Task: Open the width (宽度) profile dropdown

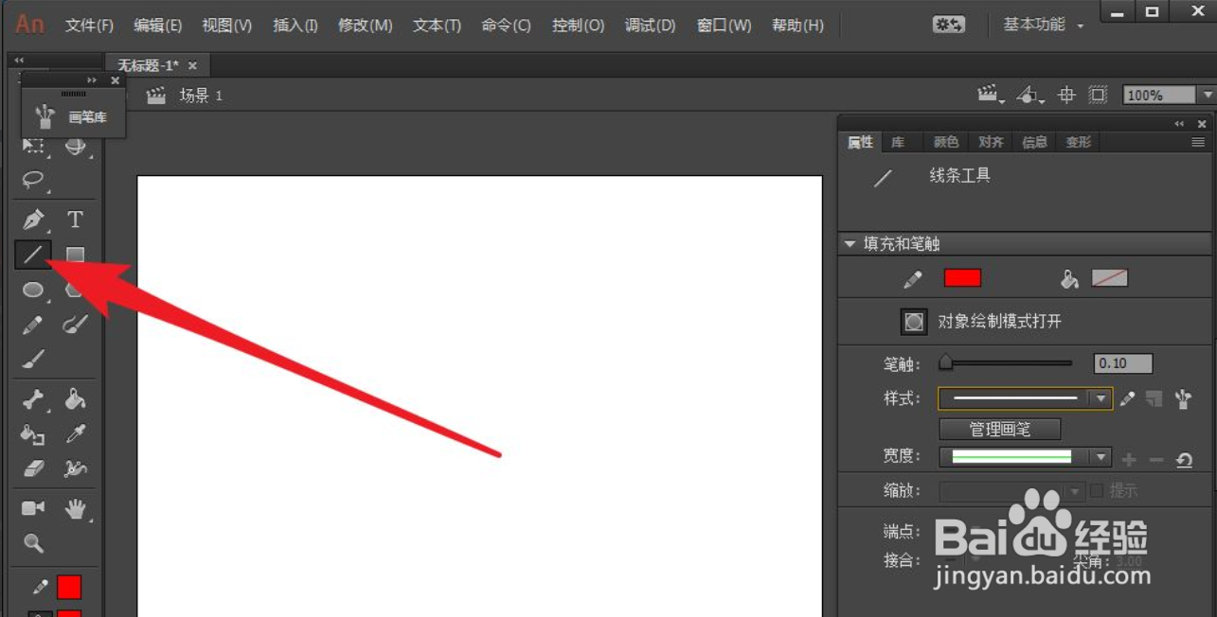Action: pyautogui.click(x=1100, y=457)
